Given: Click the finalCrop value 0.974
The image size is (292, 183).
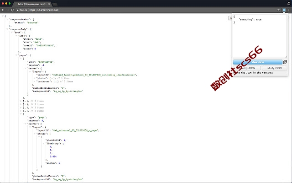Looking at the screenshot, I should pyautogui.click(x=53, y=156).
